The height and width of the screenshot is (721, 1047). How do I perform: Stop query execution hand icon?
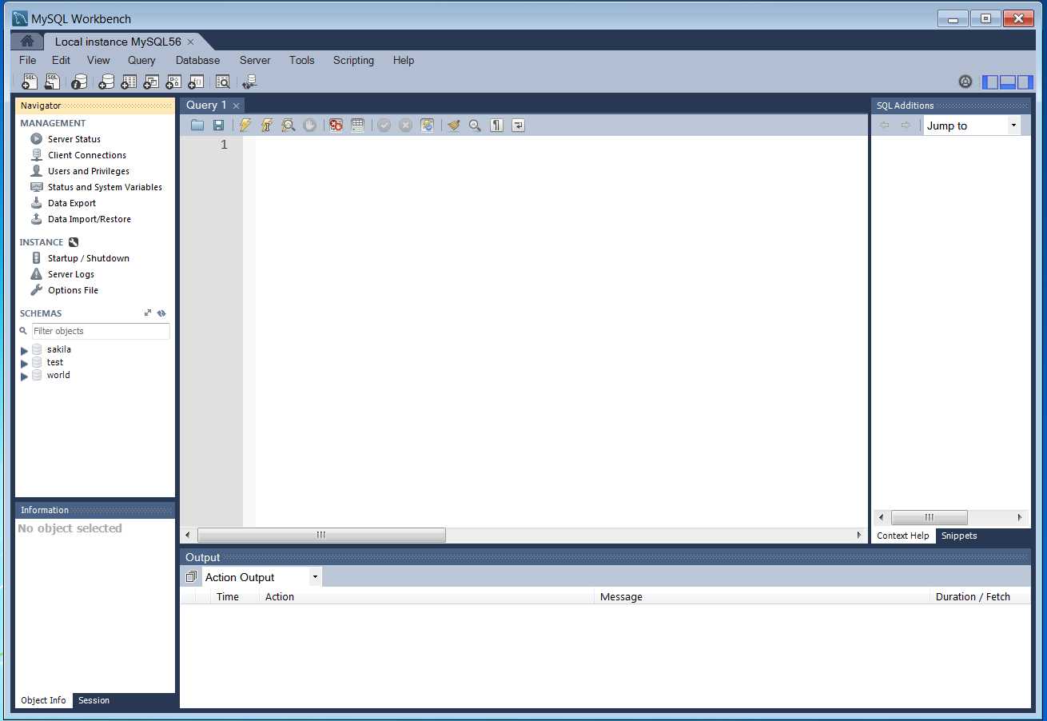click(309, 125)
